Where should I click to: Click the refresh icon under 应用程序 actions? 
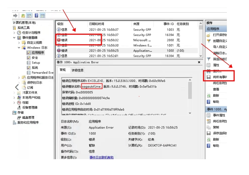tap(209, 96)
